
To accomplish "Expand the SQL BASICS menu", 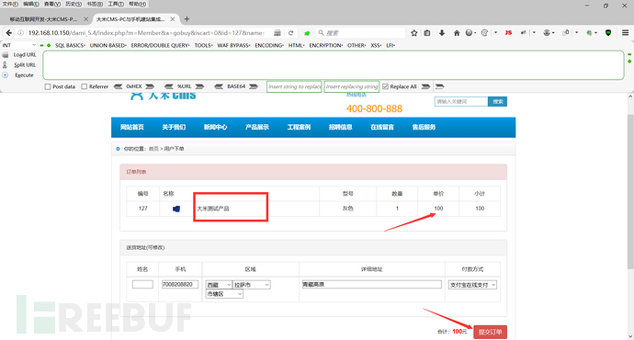I will pyautogui.click(x=70, y=45).
